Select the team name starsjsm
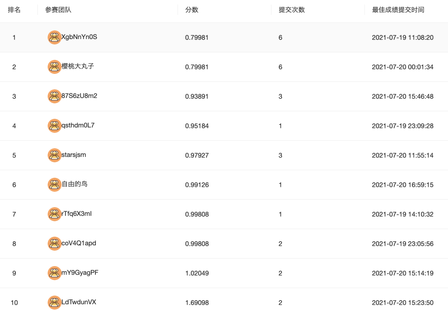Image resolution: width=448 pixels, height=311 pixels. (74, 155)
